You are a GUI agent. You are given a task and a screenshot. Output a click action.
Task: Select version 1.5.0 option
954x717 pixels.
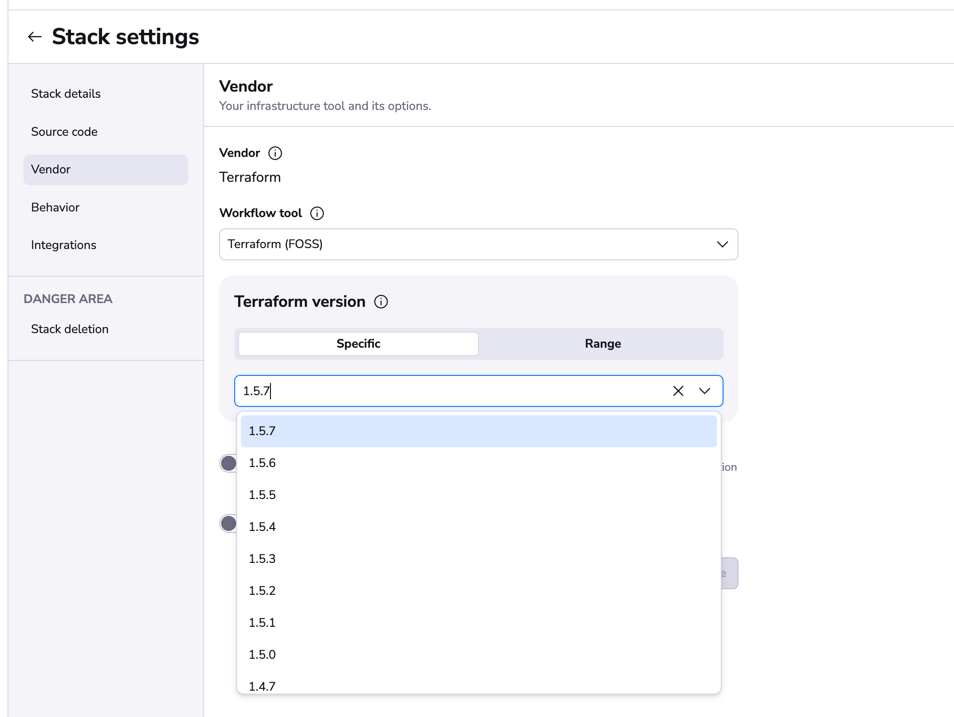pyautogui.click(x=478, y=655)
